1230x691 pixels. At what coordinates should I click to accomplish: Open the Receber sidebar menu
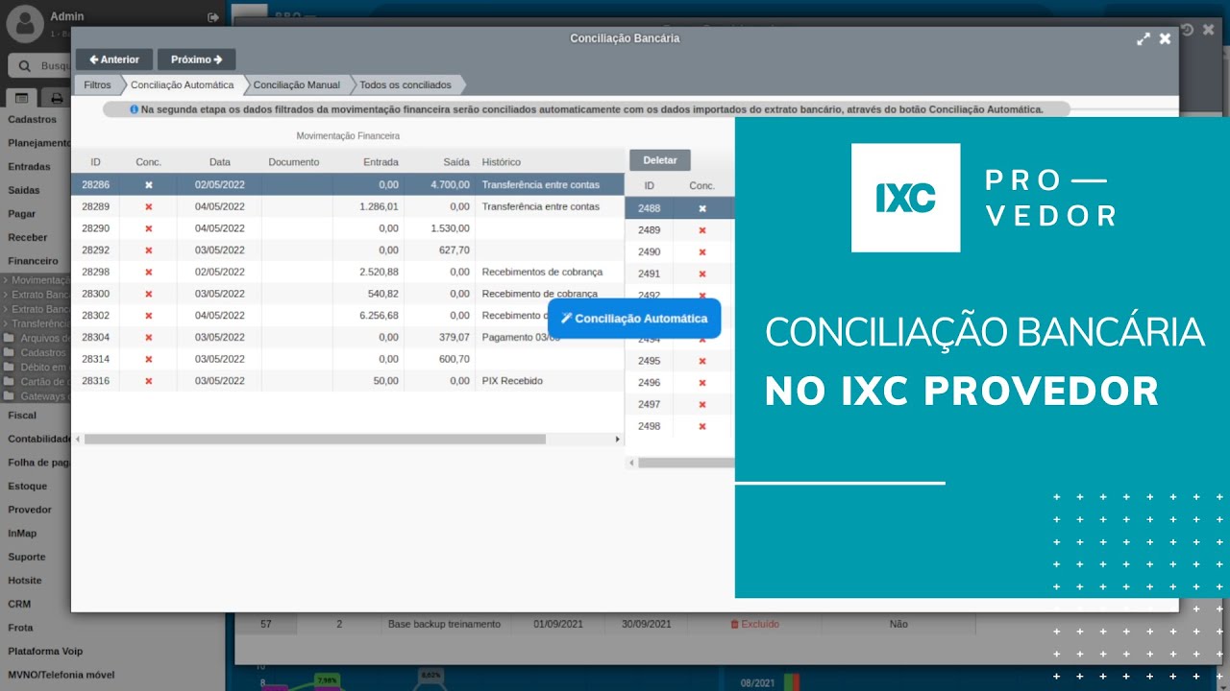tap(28, 237)
